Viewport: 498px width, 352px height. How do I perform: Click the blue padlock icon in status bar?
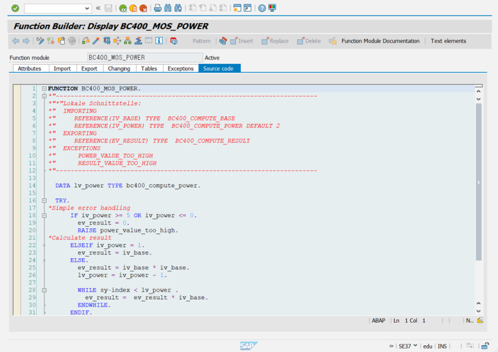485,346
